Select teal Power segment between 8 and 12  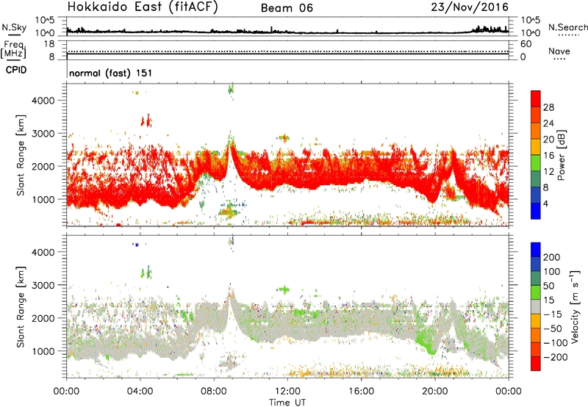point(536,179)
